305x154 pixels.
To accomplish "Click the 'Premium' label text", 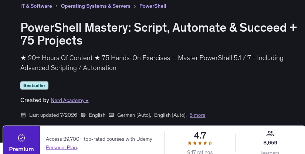I will tap(21, 149).
